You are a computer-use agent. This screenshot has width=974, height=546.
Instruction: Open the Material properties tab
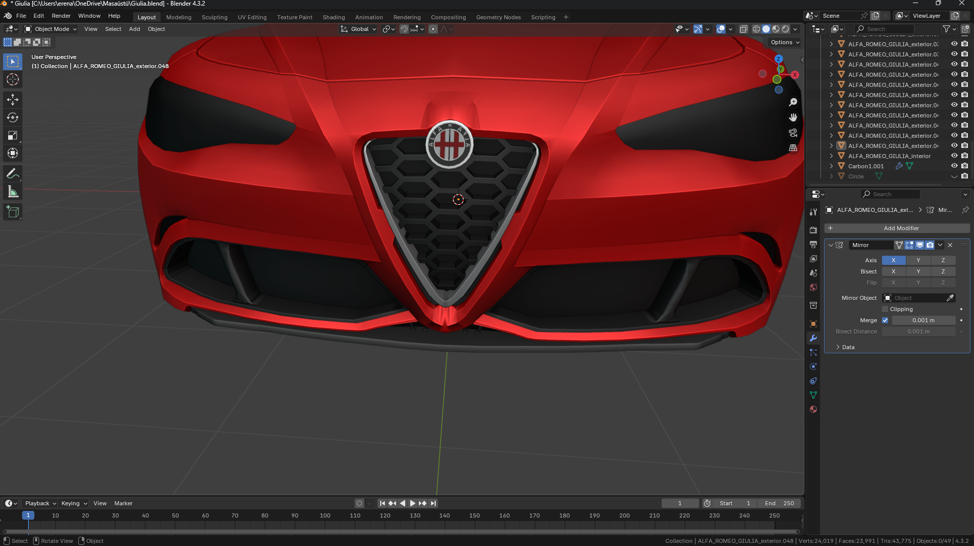coord(813,409)
